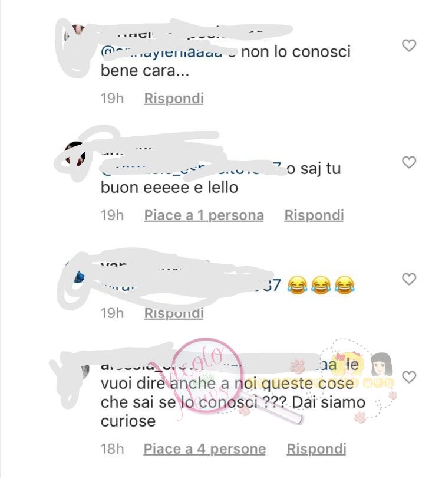Open first commenter's profile picture
The width and height of the screenshot is (442, 478).
[x=75, y=34]
